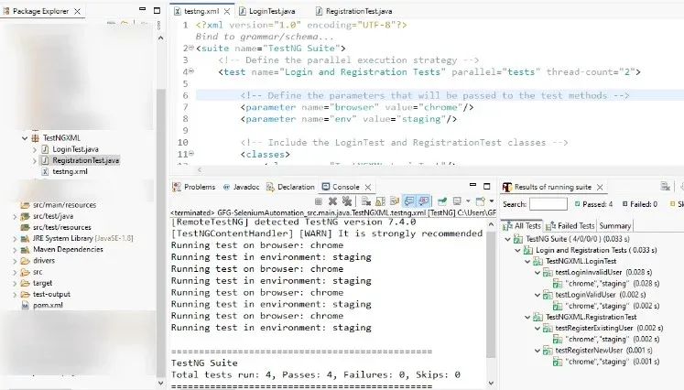Image resolution: width=684 pixels, height=390 pixels.
Task: Open the Summary tab in results
Action: (614, 226)
